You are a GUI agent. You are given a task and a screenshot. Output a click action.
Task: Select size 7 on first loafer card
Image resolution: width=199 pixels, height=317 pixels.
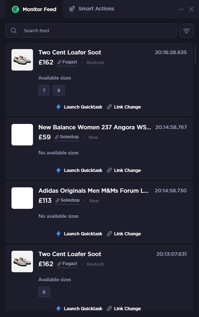click(x=44, y=90)
